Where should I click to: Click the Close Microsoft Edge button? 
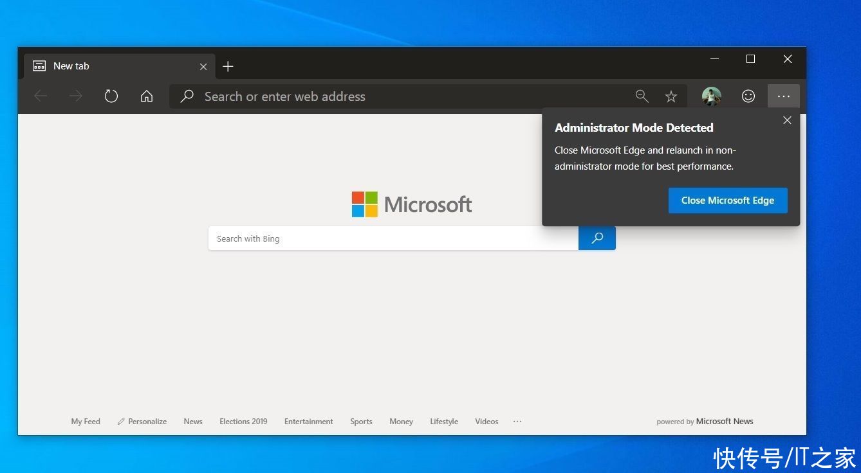[728, 201]
